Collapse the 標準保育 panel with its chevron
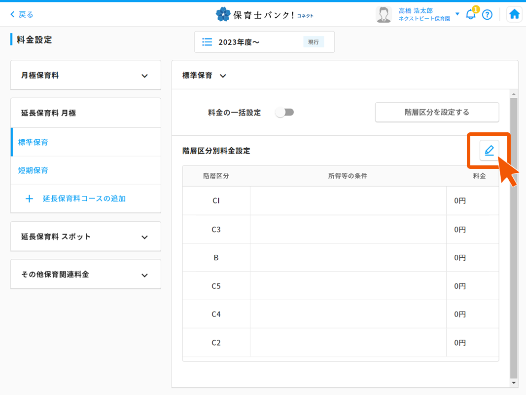The width and height of the screenshot is (526, 395). click(222, 76)
